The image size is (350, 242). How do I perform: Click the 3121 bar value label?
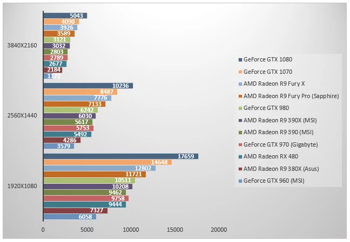[x=59, y=40]
